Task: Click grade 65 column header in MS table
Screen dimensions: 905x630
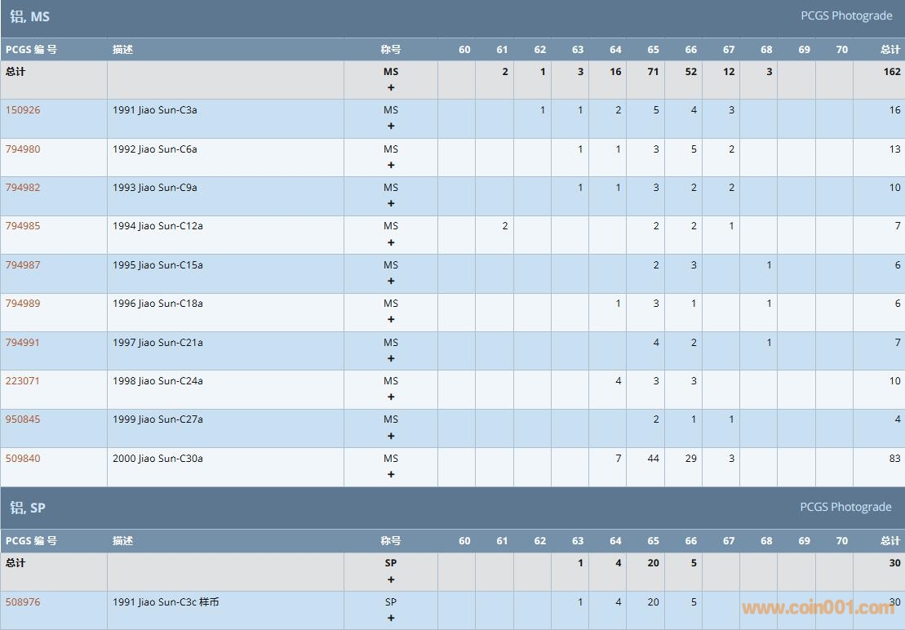Action: coord(653,50)
